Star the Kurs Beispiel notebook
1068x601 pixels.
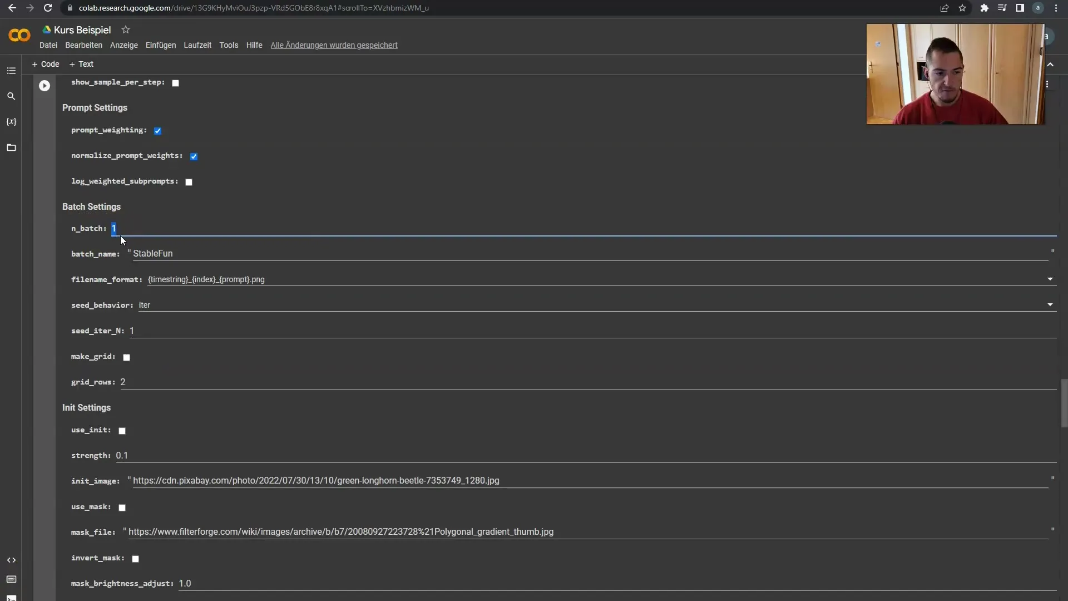click(126, 29)
